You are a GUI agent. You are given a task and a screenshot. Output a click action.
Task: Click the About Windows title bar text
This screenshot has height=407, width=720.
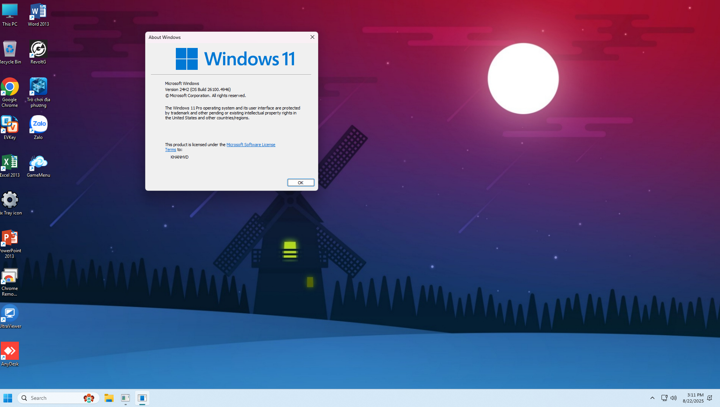[x=165, y=37]
